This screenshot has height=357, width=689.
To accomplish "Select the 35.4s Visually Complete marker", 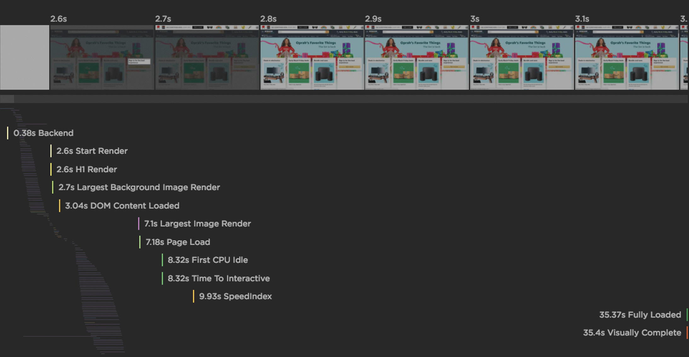I will (x=632, y=333).
